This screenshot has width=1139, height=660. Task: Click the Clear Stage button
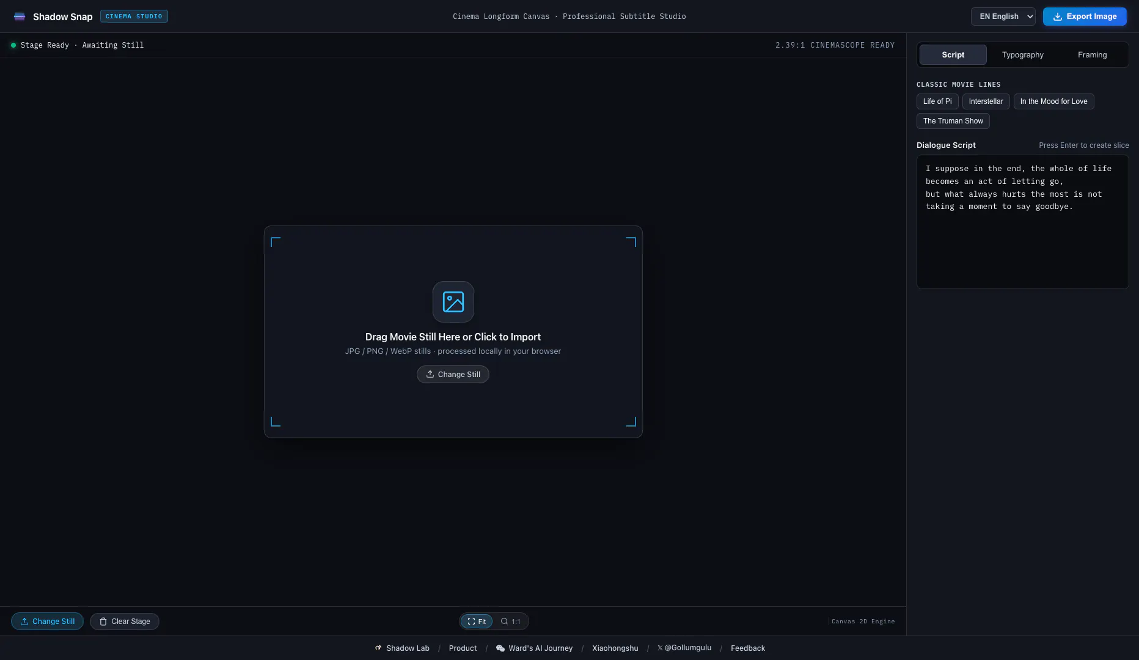pos(125,621)
